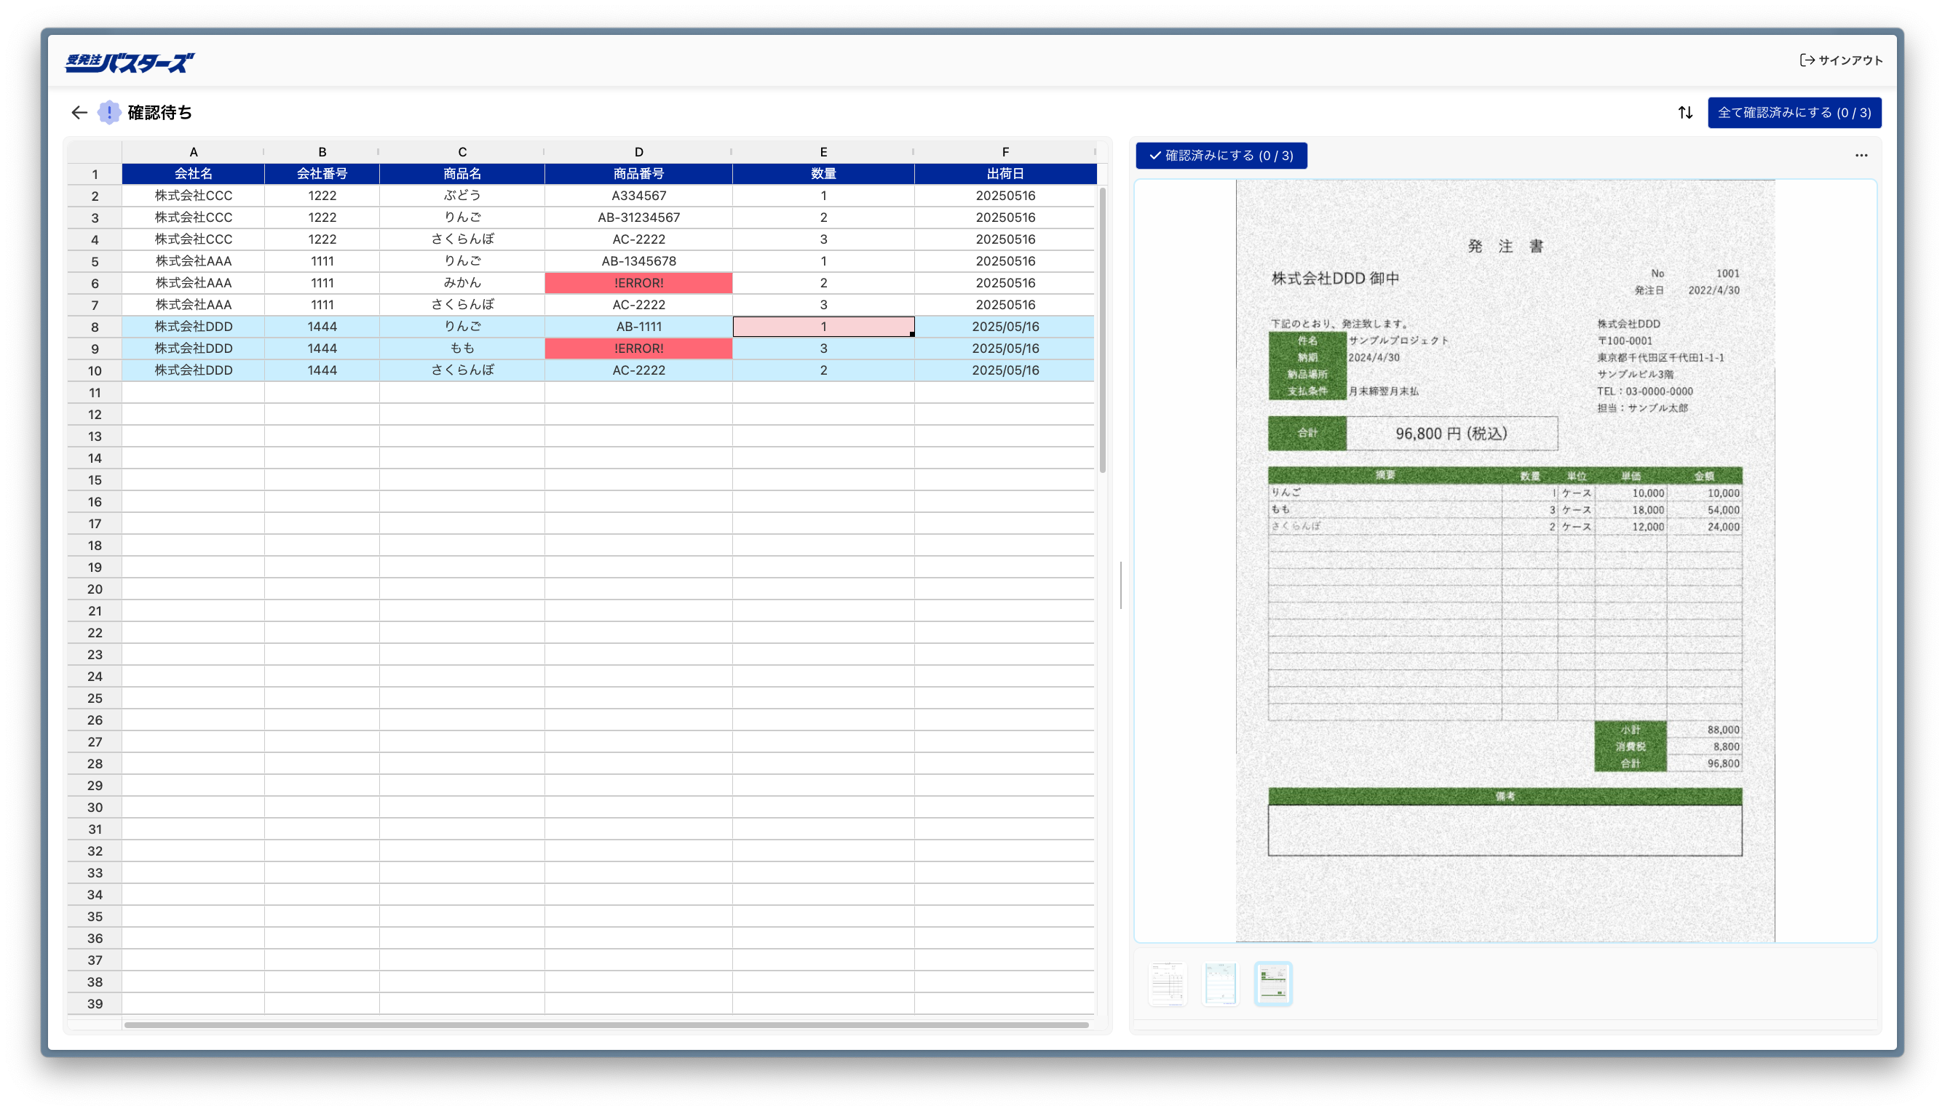Click the back arrow icon

coord(79,113)
